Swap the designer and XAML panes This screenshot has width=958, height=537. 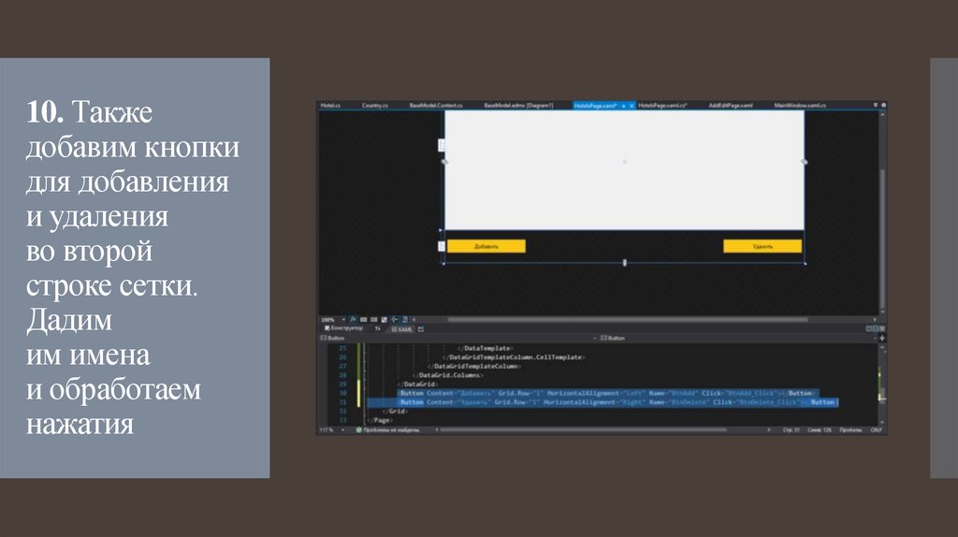pyautogui.click(x=378, y=329)
